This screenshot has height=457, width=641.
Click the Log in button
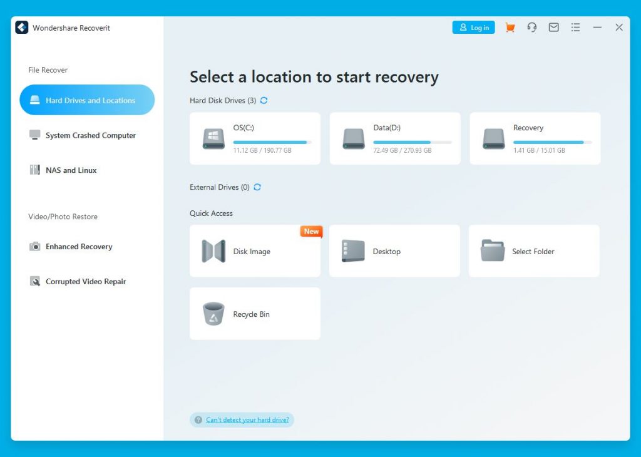click(x=473, y=28)
